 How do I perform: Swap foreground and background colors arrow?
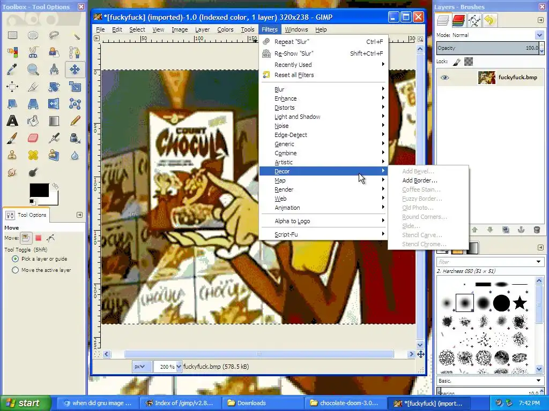(x=55, y=186)
